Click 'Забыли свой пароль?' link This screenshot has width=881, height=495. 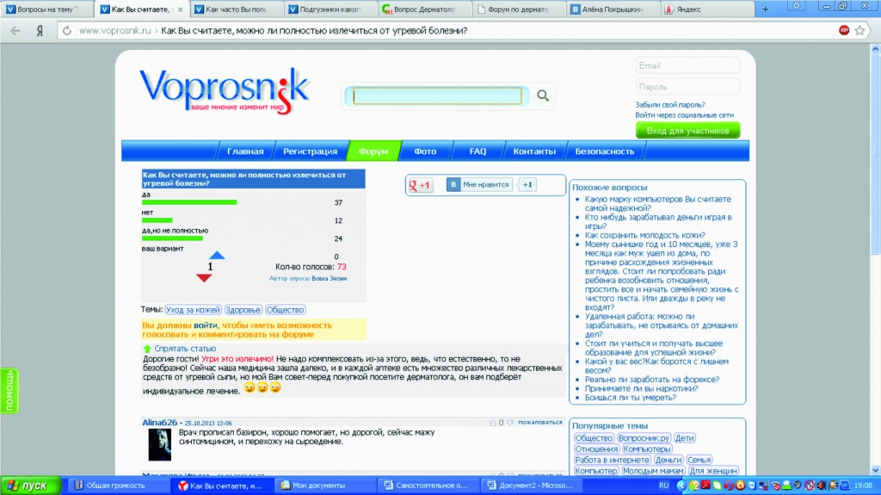[x=671, y=104]
